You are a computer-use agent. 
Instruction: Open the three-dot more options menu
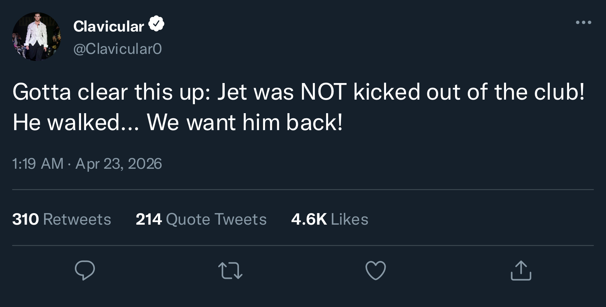(584, 23)
